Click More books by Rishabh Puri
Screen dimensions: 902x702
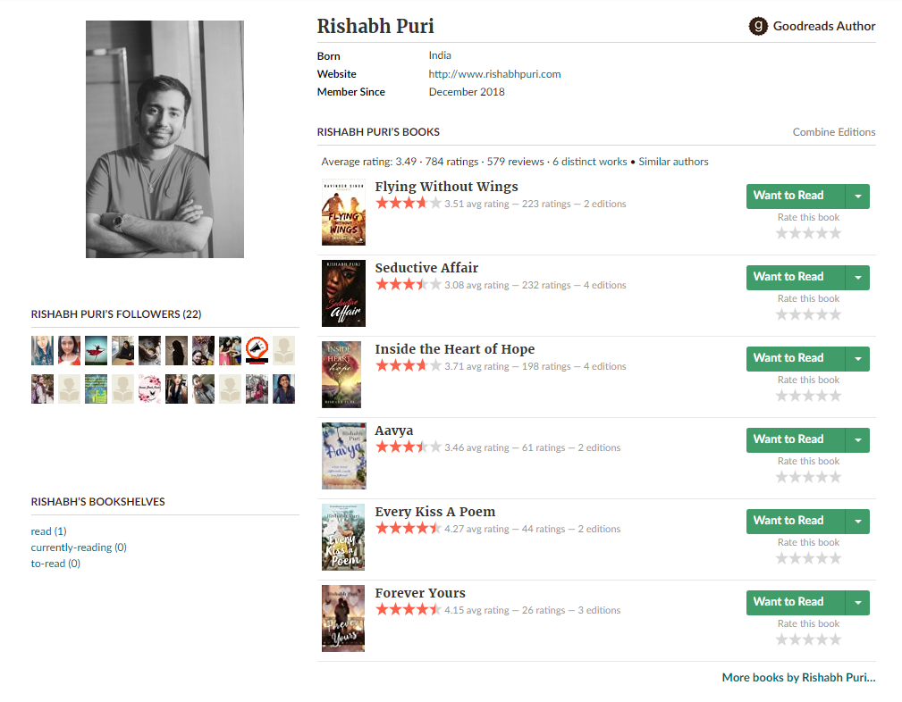coord(797,677)
